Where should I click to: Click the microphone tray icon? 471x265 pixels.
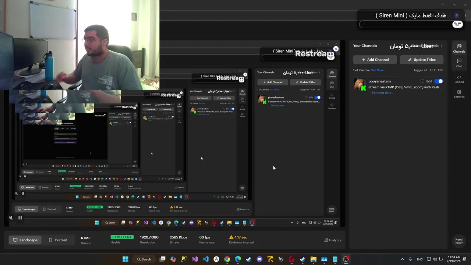click(410, 259)
